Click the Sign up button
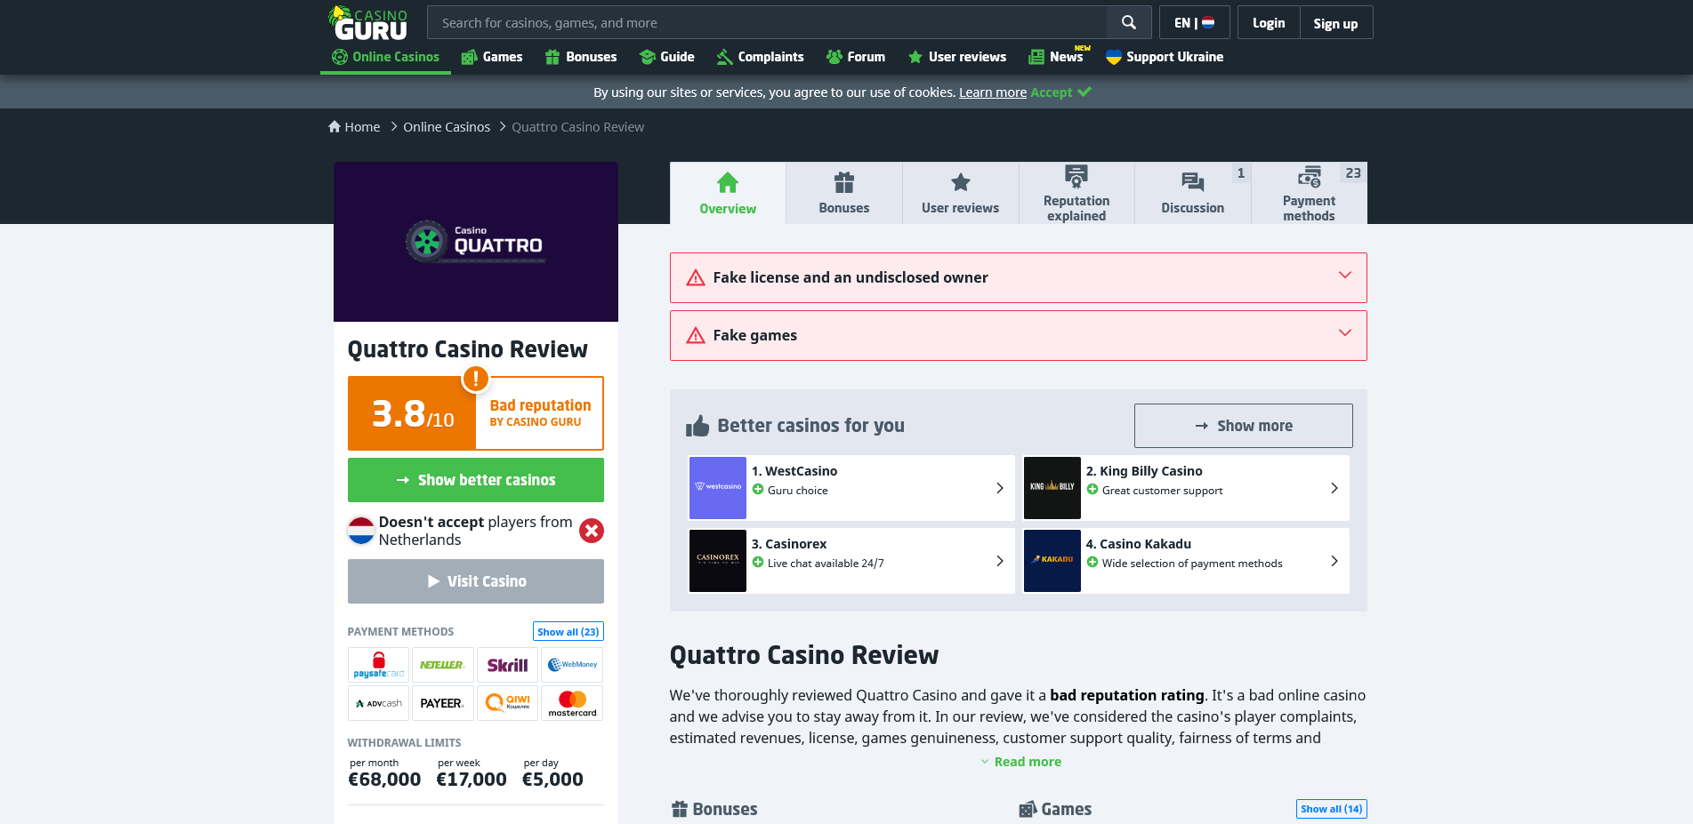The width and height of the screenshot is (1693, 824). point(1336,23)
